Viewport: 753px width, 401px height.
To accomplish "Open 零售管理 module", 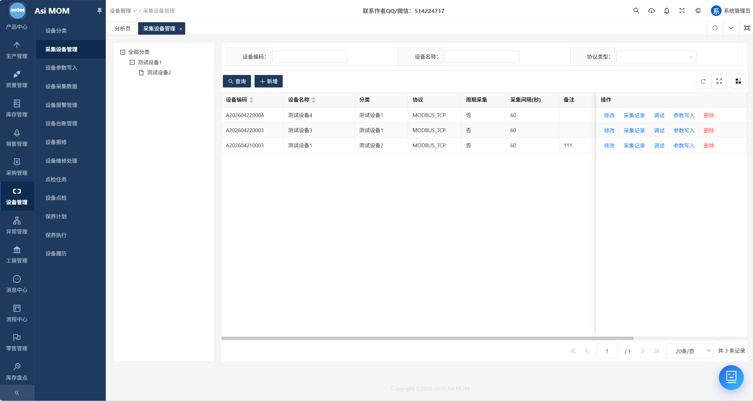I will 17,342.
